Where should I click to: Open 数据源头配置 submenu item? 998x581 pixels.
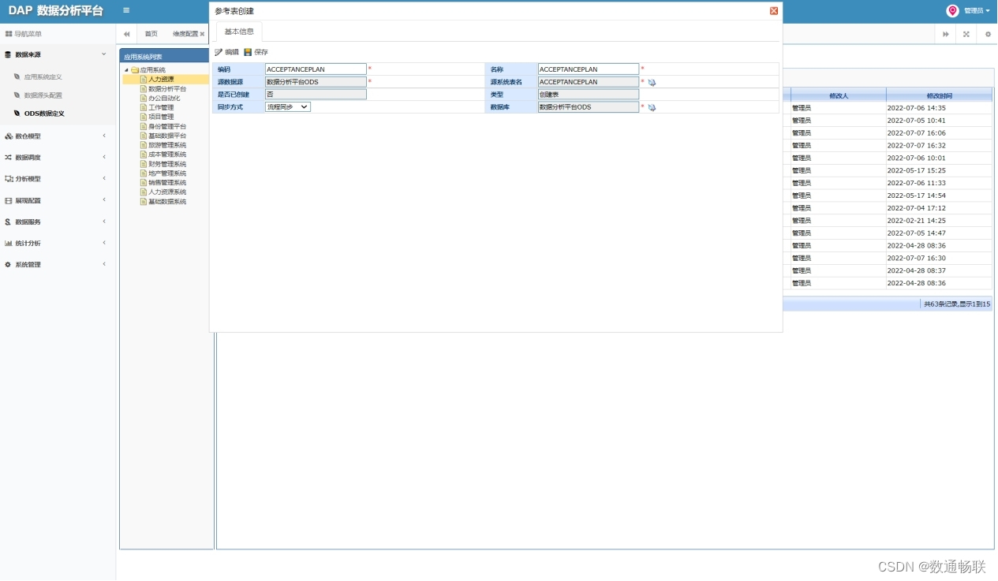coord(43,95)
